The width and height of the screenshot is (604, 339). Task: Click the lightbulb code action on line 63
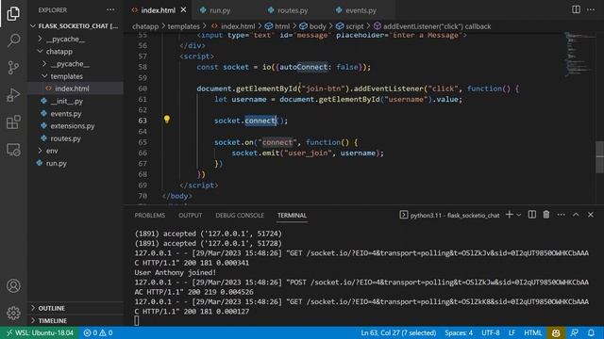[x=167, y=120]
